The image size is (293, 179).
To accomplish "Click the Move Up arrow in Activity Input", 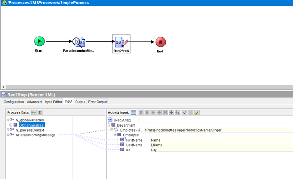I will 141,112.
